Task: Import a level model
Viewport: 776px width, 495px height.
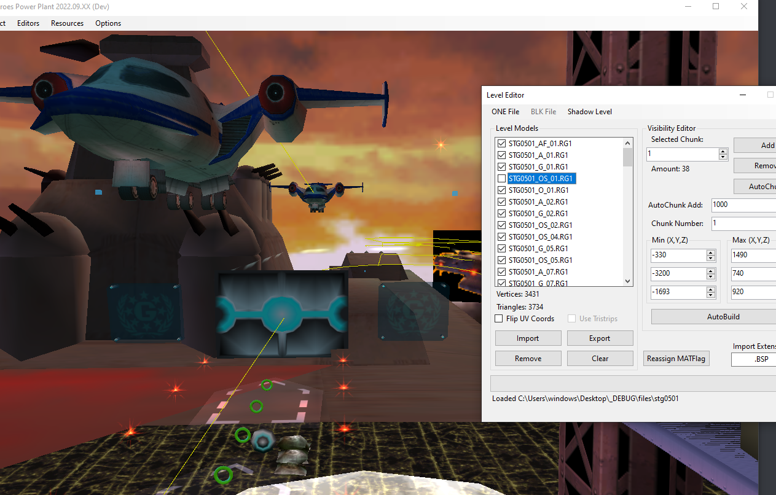Action: click(x=528, y=338)
